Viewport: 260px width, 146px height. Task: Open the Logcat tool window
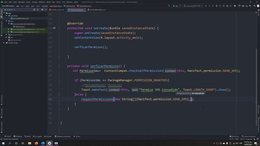pyautogui.click(x=37, y=136)
